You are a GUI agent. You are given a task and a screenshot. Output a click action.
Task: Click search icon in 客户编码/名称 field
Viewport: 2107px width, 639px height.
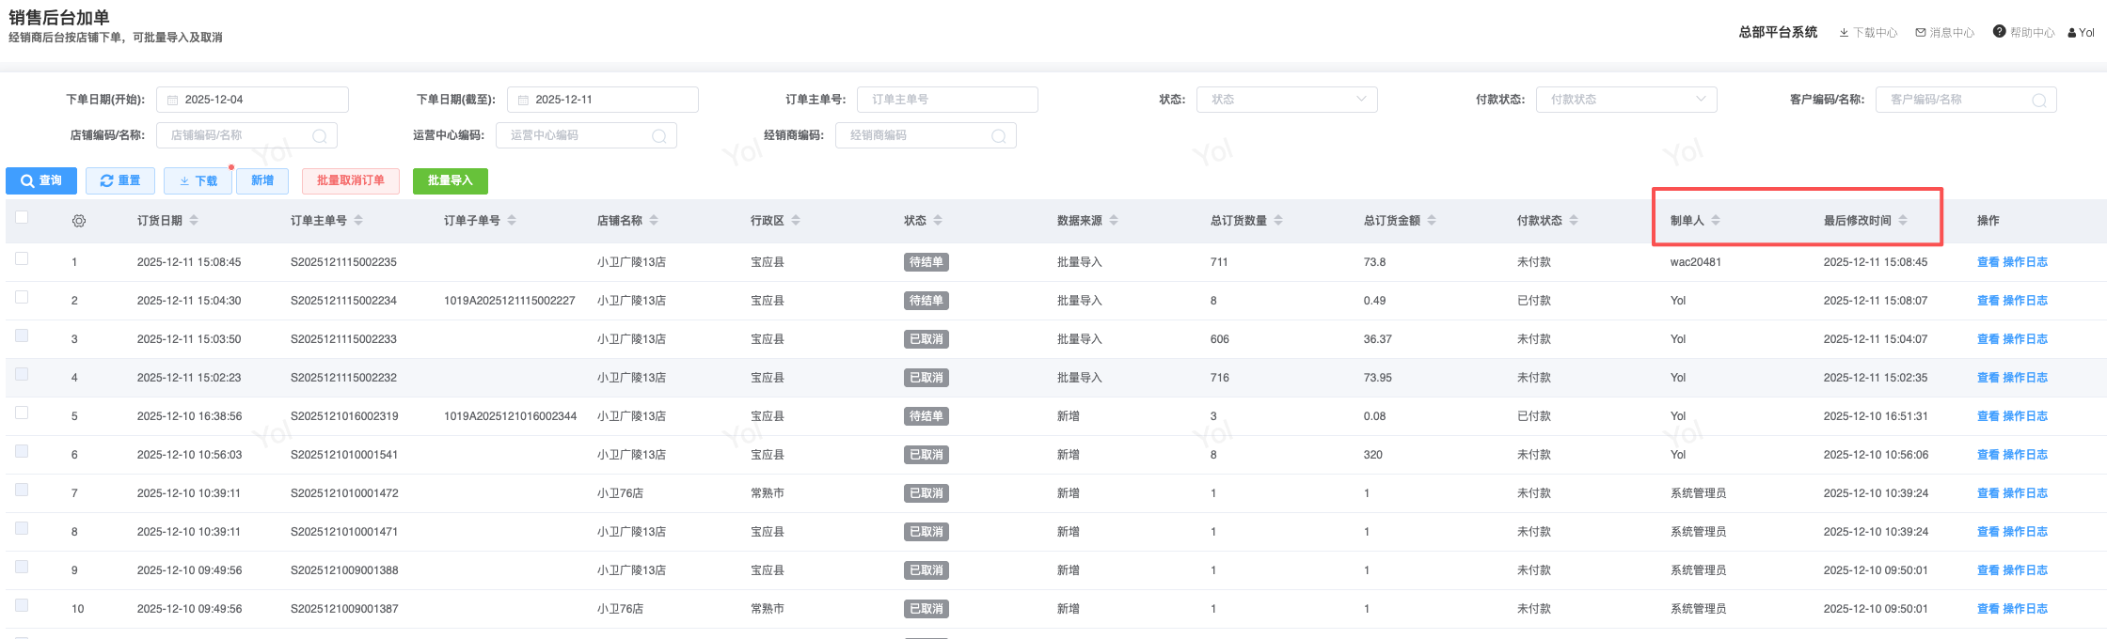coord(2039,101)
